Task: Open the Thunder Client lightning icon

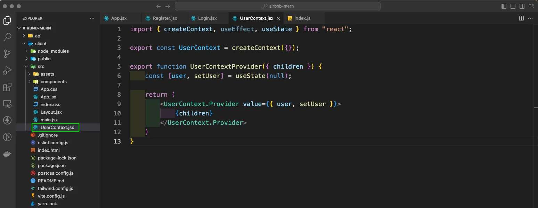Action: click(7, 120)
